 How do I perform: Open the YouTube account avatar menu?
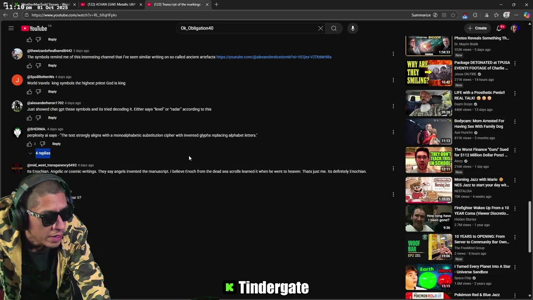click(515, 28)
